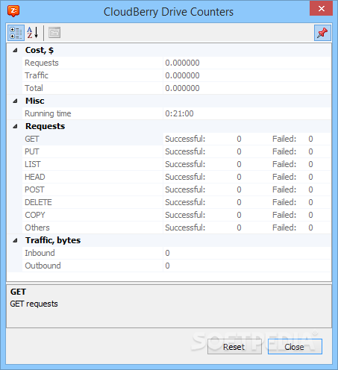Screen dimensions: 338x370
Task: Select the PUT requests row
Action: tap(177, 151)
